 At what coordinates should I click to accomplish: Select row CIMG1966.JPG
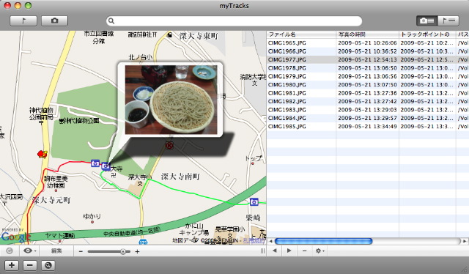368,51
